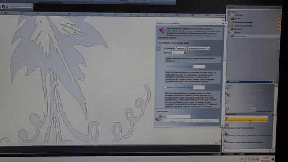Select the Vectors item in project tree
Viewport: 288px width, 162px height.
[x=239, y=15]
